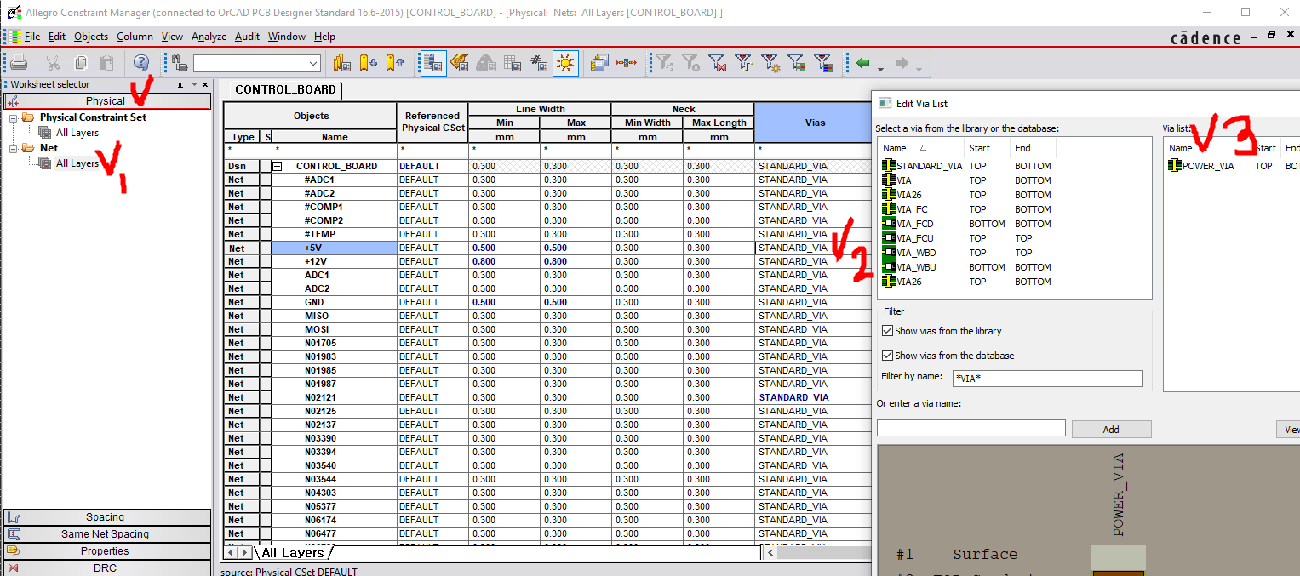Click the Add button in Edit Via List
The width and height of the screenshot is (1300, 576).
tap(1111, 430)
